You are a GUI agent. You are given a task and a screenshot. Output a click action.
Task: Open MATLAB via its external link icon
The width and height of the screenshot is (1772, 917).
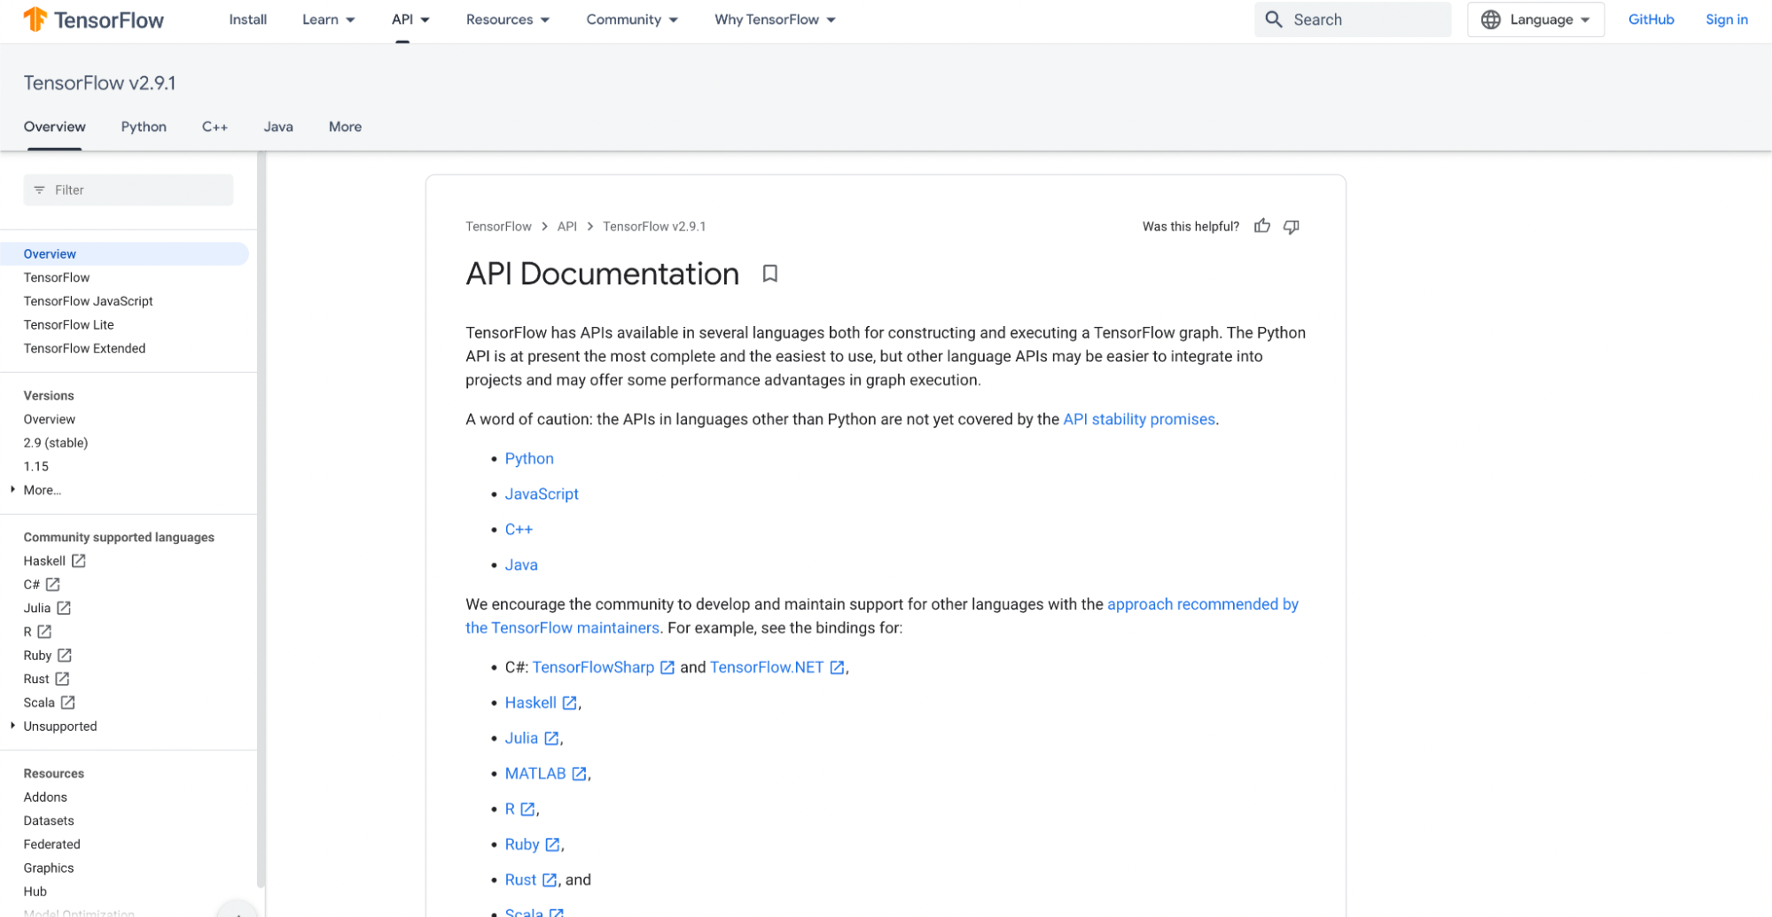(581, 773)
